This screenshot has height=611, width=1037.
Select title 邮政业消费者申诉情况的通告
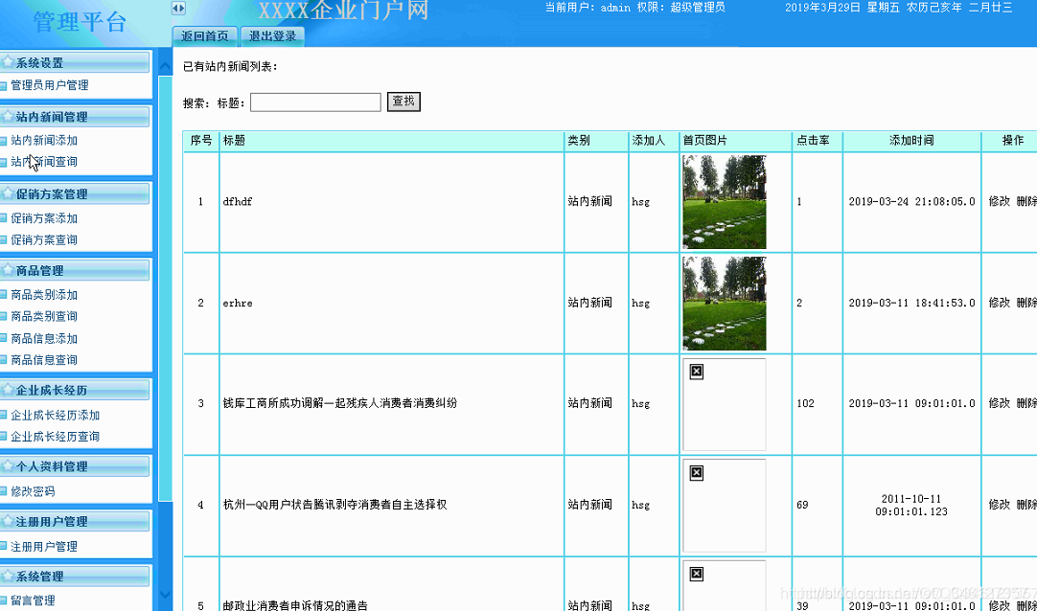[295, 605]
